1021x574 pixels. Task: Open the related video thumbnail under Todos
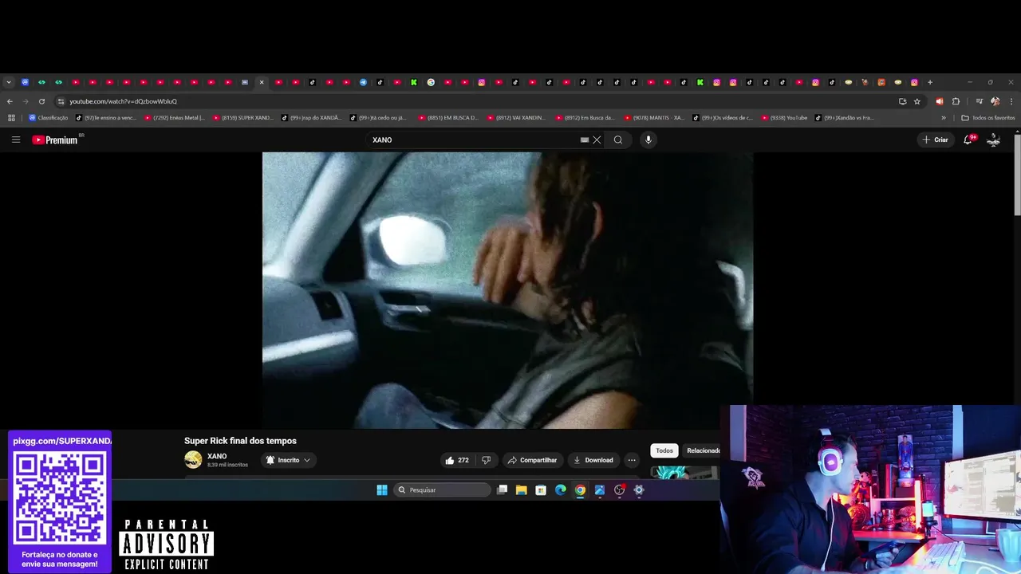click(684, 472)
